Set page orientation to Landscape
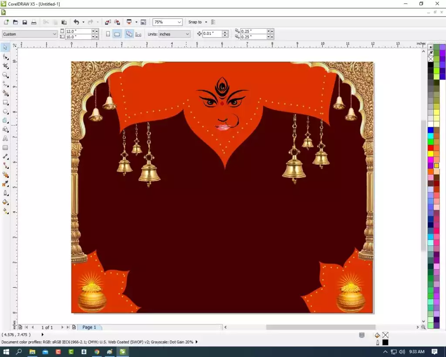This screenshot has height=357, width=446. pos(117,34)
